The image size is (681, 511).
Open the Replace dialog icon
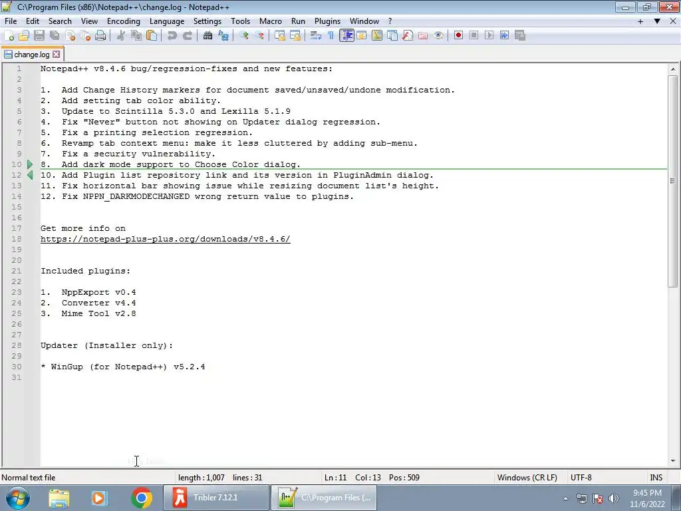(223, 36)
